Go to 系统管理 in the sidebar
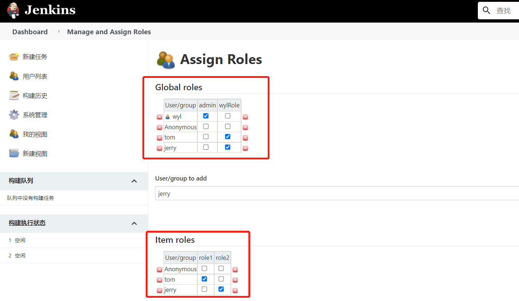The width and height of the screenshot is (519, 301). point(35,115)
